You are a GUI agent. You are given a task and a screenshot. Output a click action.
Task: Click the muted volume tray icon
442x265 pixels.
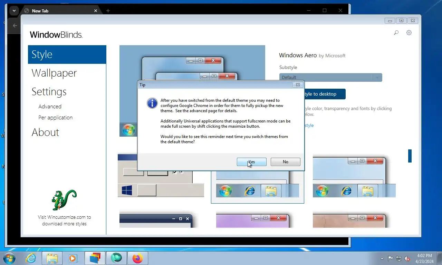(x=407, y=258)
